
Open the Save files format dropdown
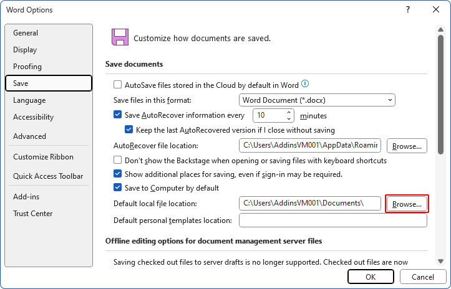coord(318,100)
